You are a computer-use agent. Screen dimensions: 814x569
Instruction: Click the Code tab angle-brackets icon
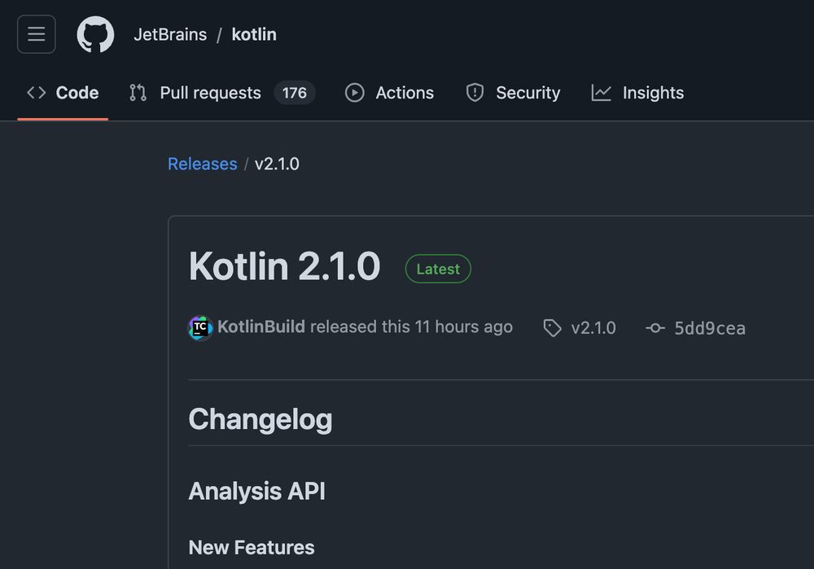(x=36, y=93)
